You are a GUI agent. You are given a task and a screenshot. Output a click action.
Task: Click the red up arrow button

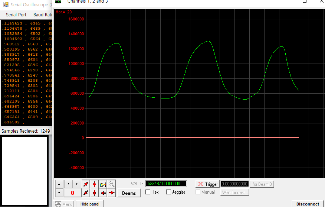coord(94,184)
